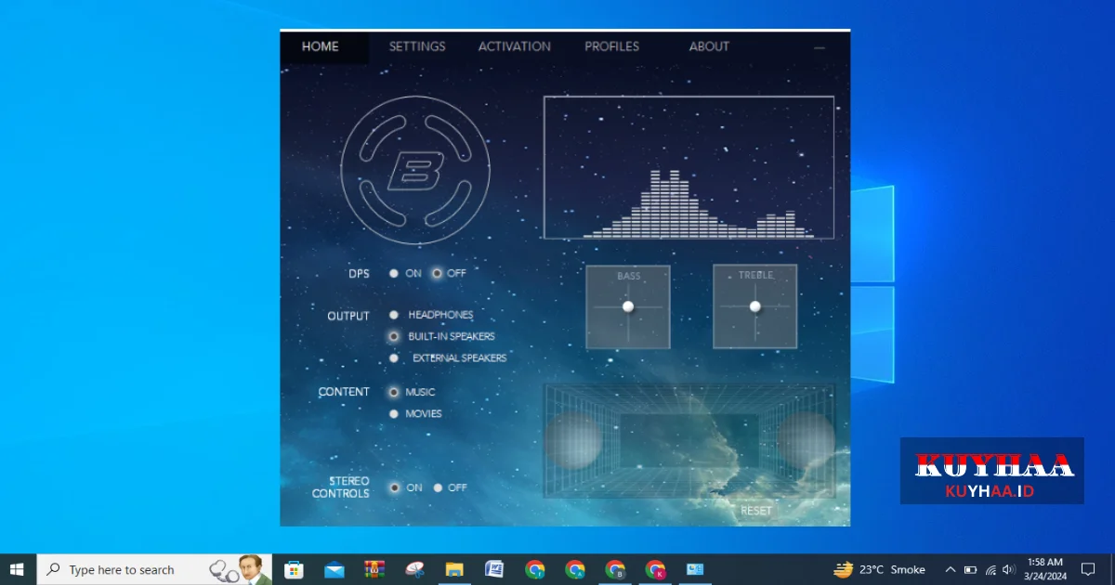Open the Mail app in the taskbar
The height and width of the screenshot is (585, 1115).
tap(334, 569)
